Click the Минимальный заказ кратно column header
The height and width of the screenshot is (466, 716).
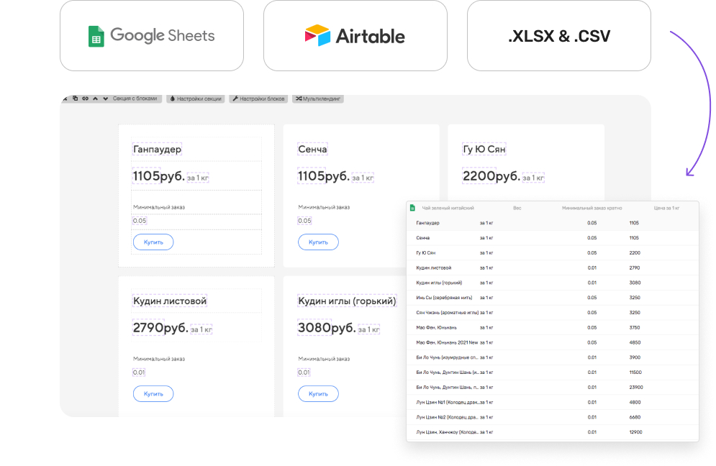click(x=592, y=208)
